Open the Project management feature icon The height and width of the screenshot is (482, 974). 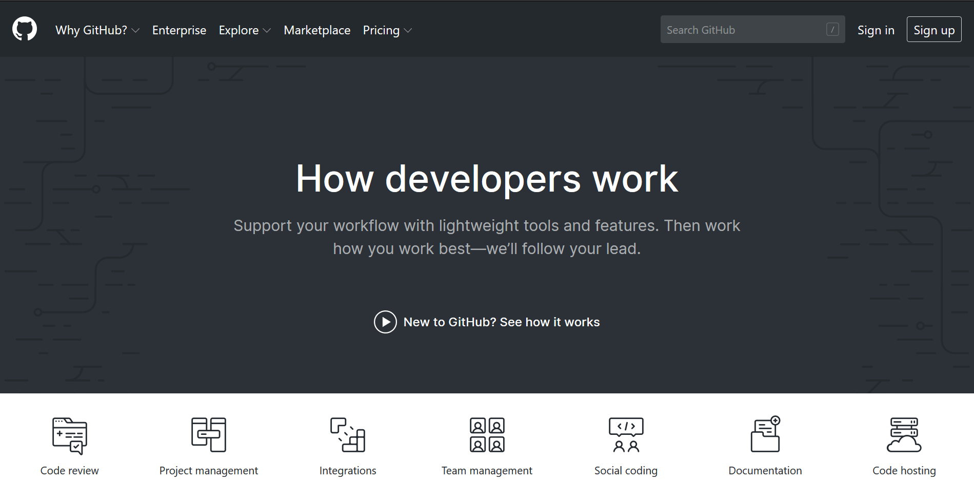click(x=209, y=435)
